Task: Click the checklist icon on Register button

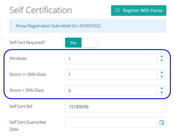Action: click(x=118, y=10)
